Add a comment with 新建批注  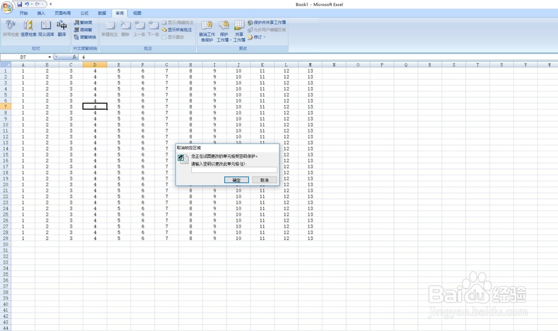point(109,28)
